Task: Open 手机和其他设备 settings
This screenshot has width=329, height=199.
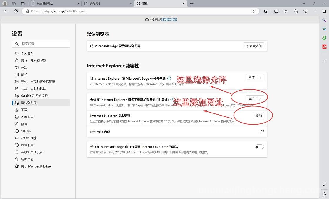Action: [x=41, y=152]
